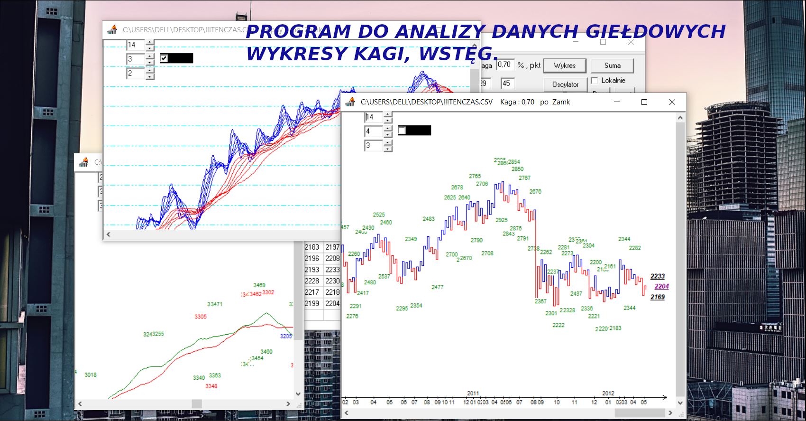
Task: Click scroll-up arrow in Kagi chart window
Action: click(680, 117)
